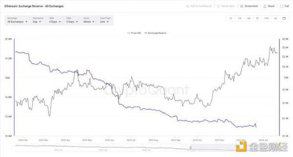The width and height of the screenshot is (293, 157).
Task: Select the 1M time range
Action: tap(249, 18)
